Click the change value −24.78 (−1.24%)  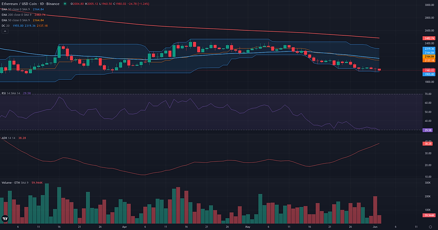click(x=139, y=4)
